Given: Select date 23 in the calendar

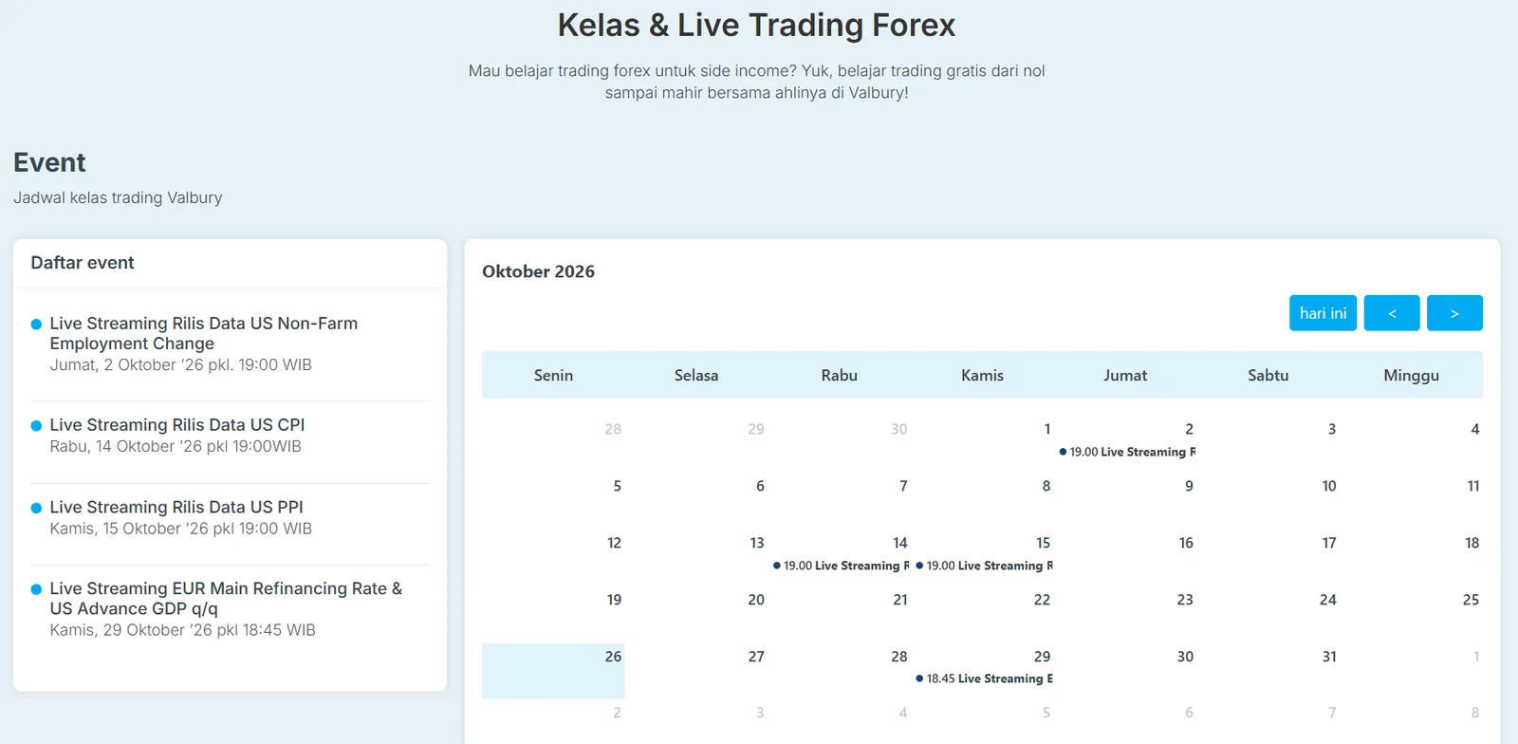Looking at the screenshot, I should (1185, 600).
